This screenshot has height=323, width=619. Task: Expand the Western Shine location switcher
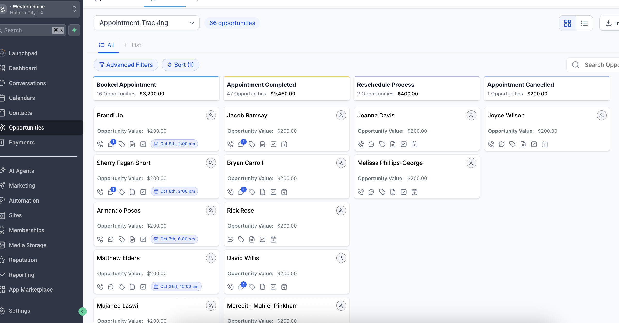point(74,9)
